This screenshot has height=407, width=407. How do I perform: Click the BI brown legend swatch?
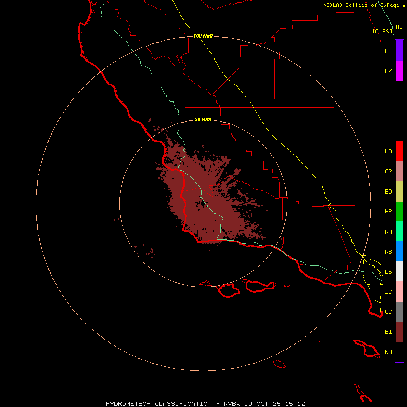(399, 332)
